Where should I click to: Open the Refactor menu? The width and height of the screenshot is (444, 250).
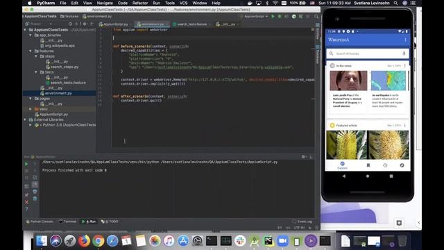[x=140, y=3]
